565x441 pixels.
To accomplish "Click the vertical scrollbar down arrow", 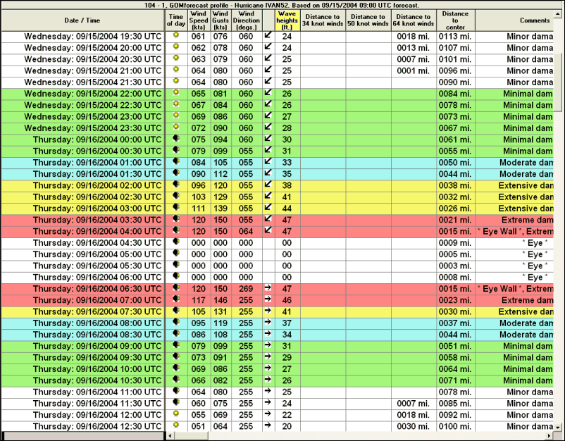I will pyautogui.click(x=559, y=426).
